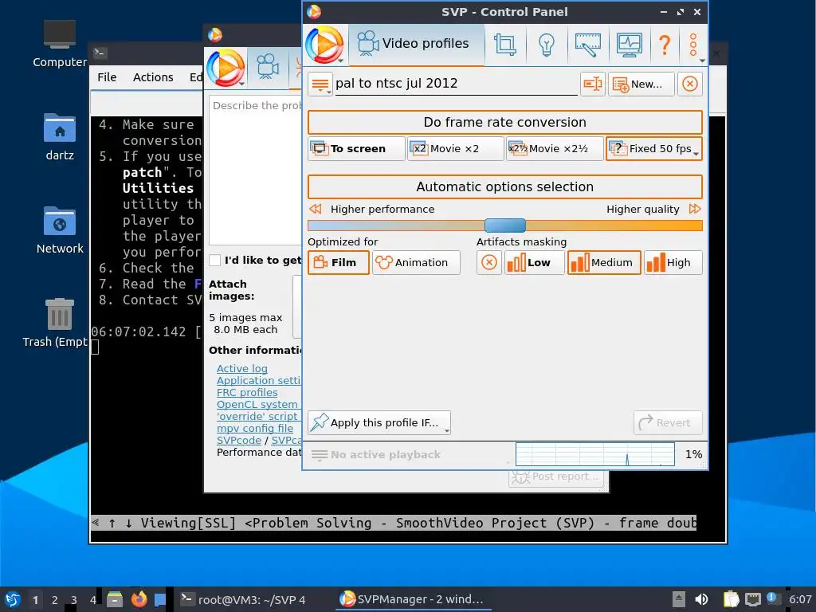Set artifacts masking to Low
Viewport: 816px width, 612px height.
[x=534, y=262]
